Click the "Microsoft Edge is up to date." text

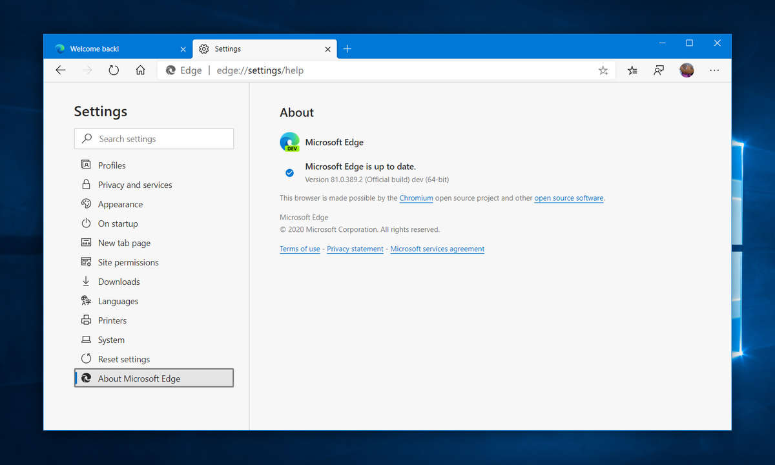tap(360, 167)
